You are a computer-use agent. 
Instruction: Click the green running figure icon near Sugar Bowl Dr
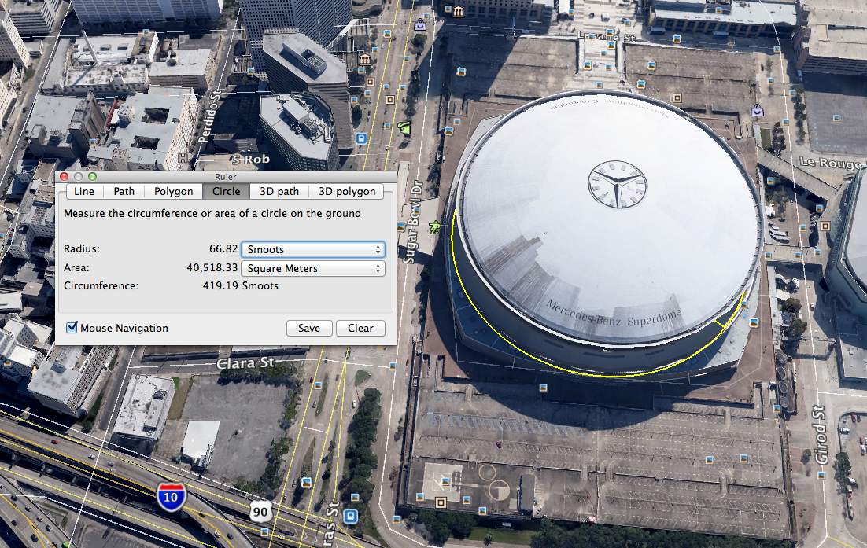click(434, 227)
